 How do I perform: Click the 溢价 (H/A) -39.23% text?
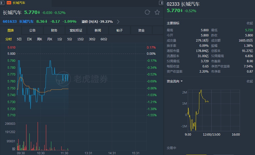tap(97, 21)
